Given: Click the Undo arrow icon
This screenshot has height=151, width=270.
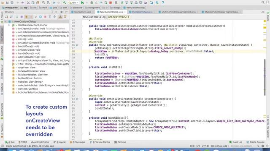Looking at the screenshot, I should point(18,3).
